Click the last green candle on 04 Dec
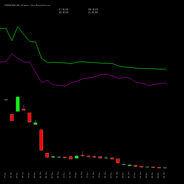This screenshot has height=184, width=184. tap(165, 168)
